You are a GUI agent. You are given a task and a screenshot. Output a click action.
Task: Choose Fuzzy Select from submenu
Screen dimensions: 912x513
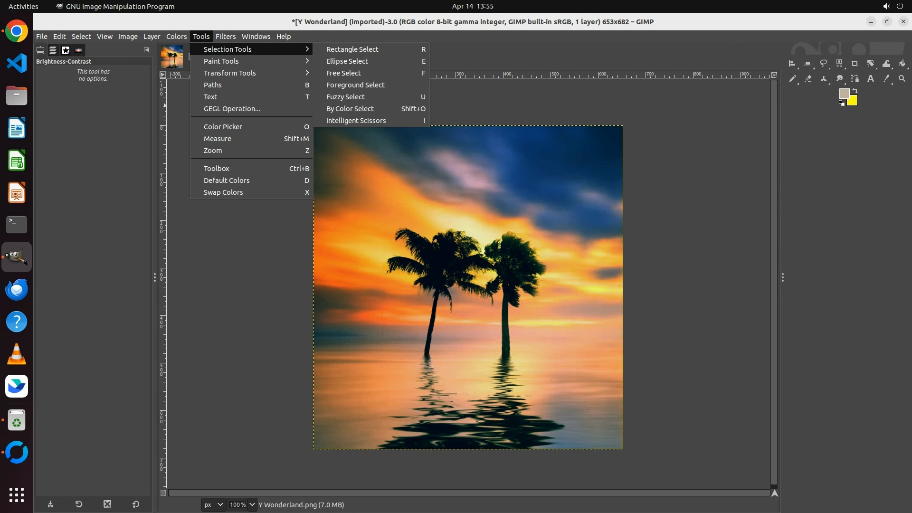pyautogui.click(x=345, y=97)
